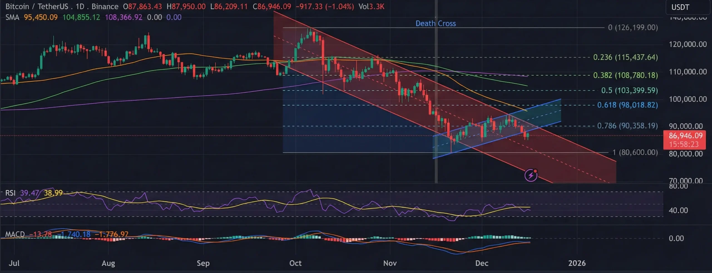Select the 0.618 Fibonacci level label
Screen dimensions: 712x273
point(627,105)
